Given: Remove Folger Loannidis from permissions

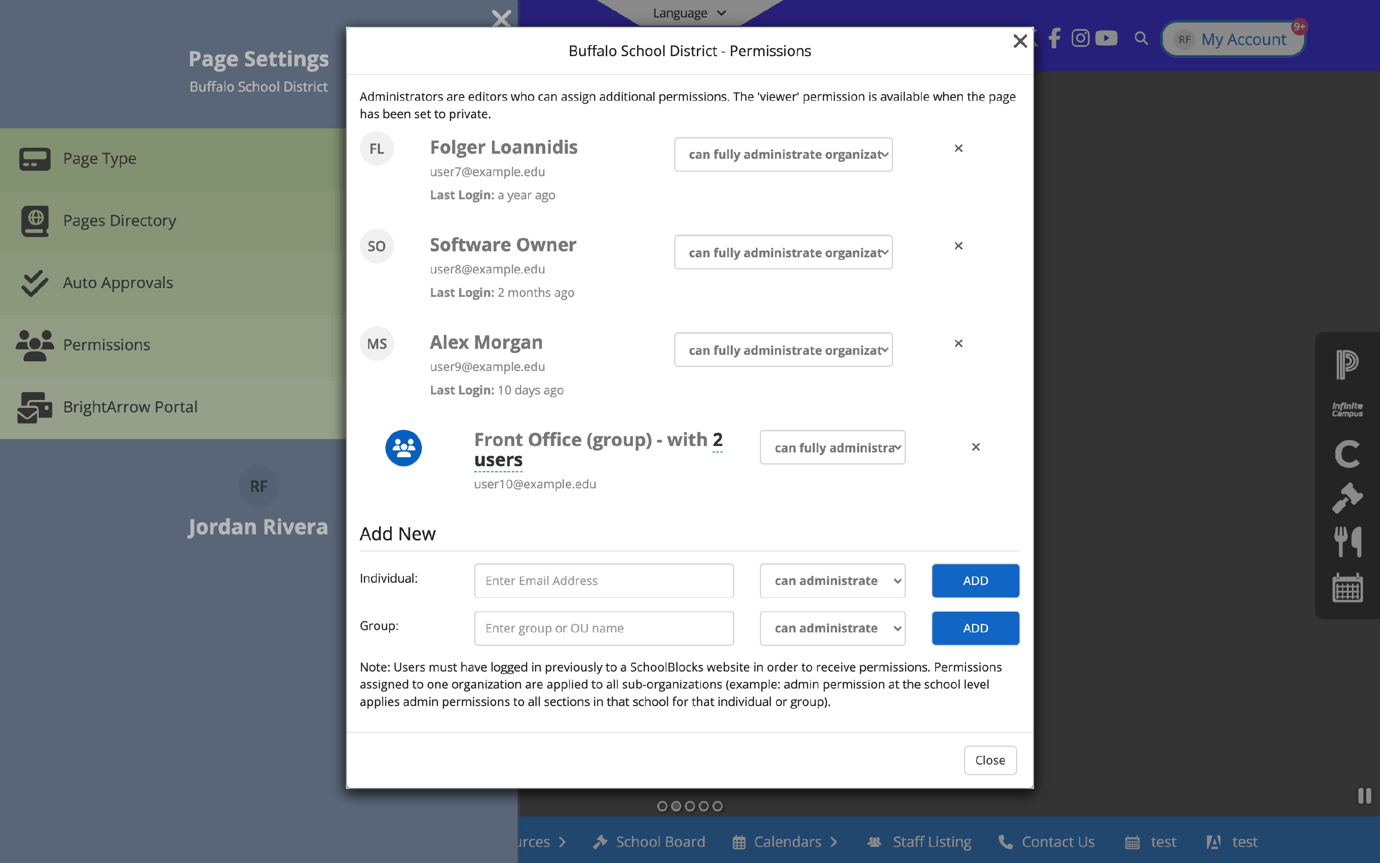Looking at the screenshot, I should click(x=959, y=148).
